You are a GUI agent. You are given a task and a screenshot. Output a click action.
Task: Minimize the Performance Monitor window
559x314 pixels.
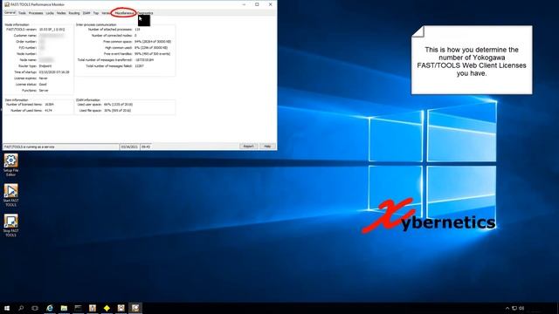pyautogui.click(x=244, y=4)
